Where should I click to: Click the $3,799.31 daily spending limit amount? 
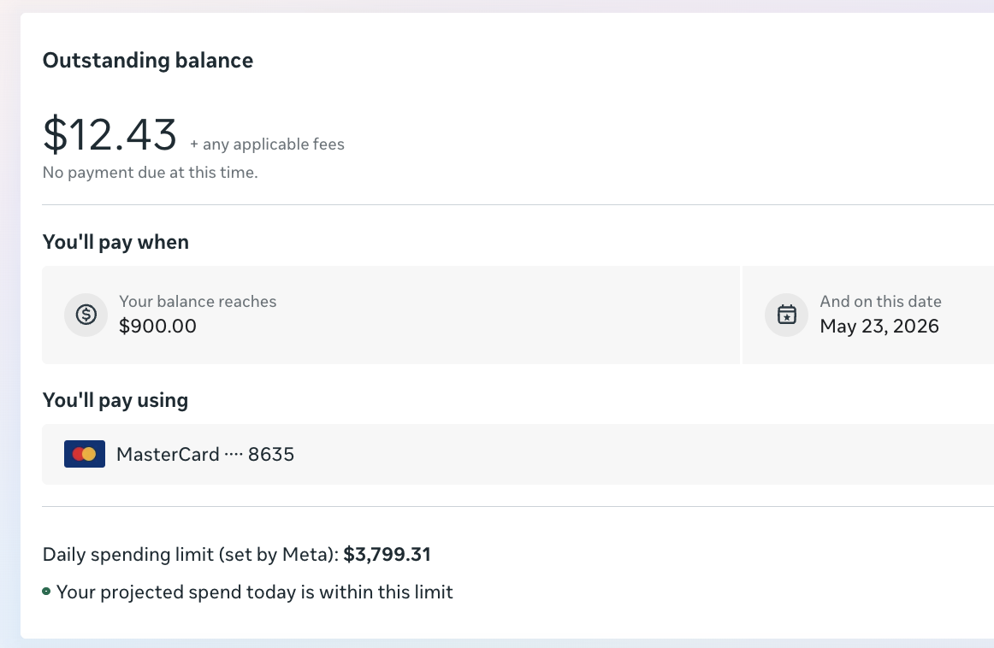(x=387, y=554)
